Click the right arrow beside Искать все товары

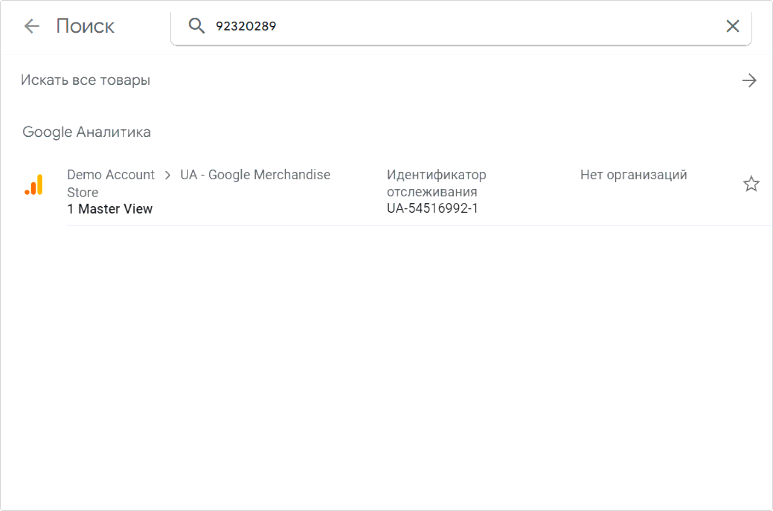749,81
